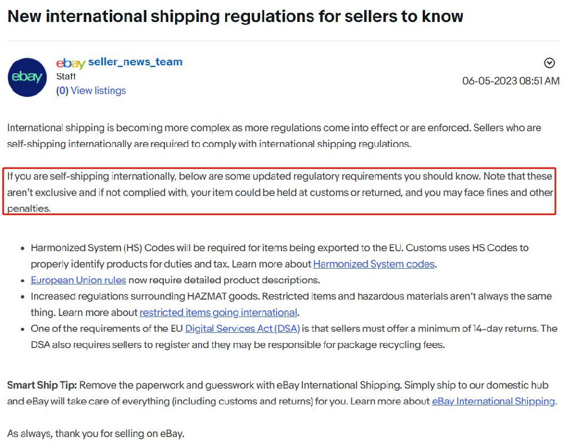Click the HAZMAT goods bullet point text
This screenshot has width=563, height=441.
click(291, 304)
